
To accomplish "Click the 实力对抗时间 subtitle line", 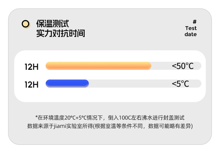I will coord(60,34).
